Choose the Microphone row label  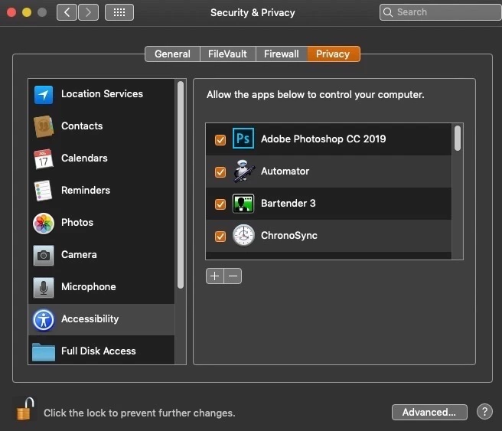89,286
